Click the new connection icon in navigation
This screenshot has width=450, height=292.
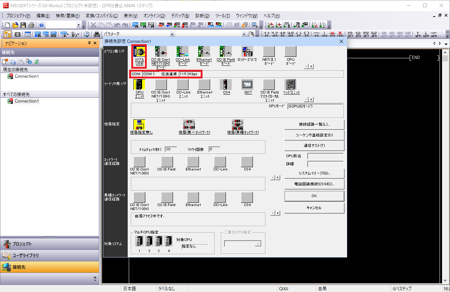coord(5,61)
